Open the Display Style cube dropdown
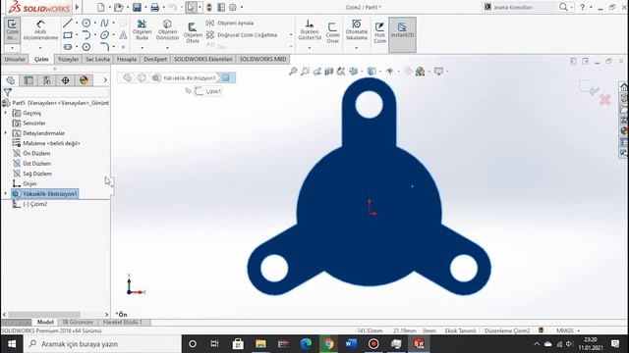This screenshot has height=353, width=629. (372, 72)
